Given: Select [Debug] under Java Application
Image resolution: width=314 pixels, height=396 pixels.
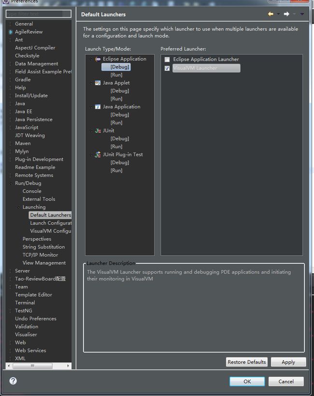Looking at the screenshot, I should click(120, 115).
